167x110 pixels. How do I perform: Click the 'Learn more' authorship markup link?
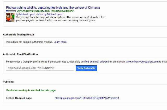(60, 42)
